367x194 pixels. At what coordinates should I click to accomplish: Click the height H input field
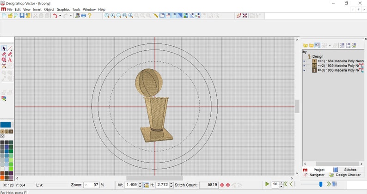(162, 185)
